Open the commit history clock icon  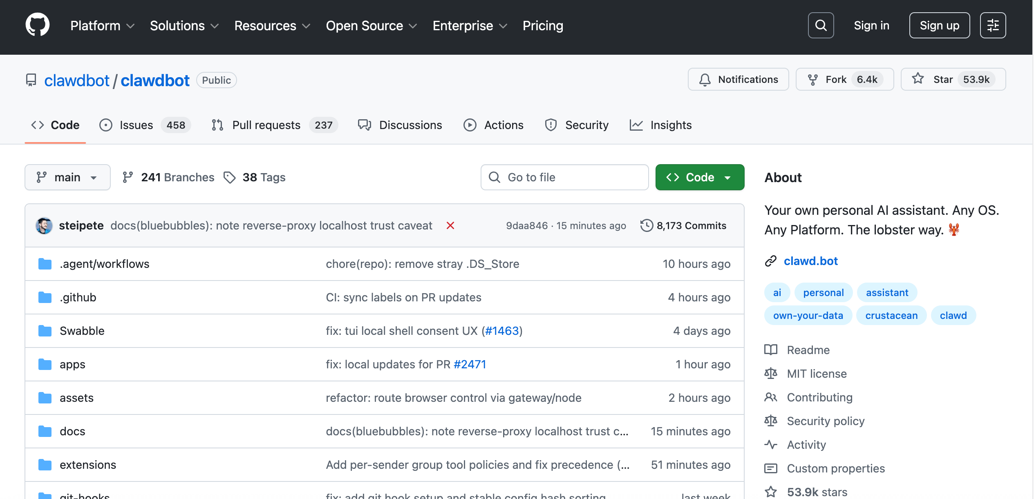pos(646,225)
